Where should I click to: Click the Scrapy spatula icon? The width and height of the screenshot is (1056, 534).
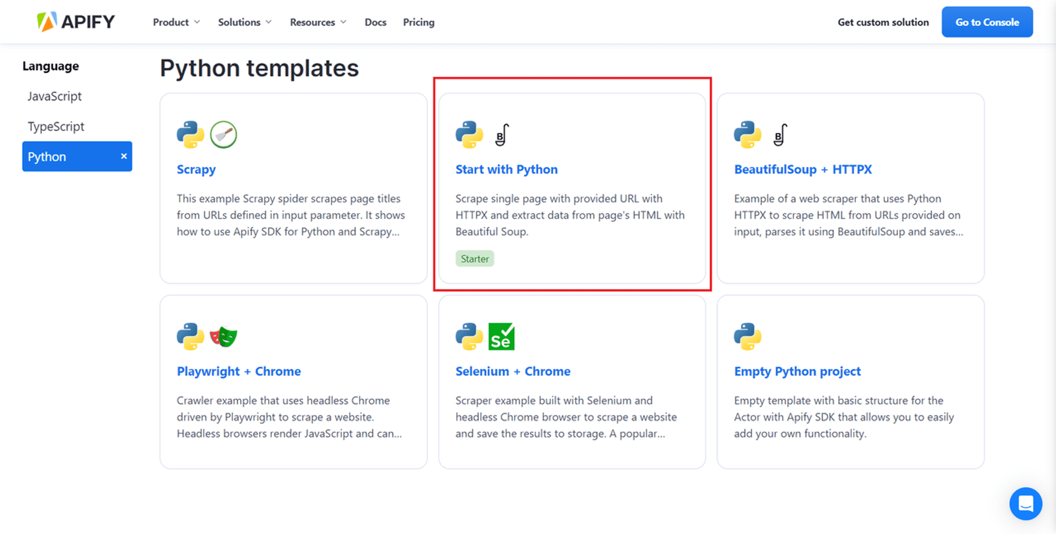(x=223, y=135)
